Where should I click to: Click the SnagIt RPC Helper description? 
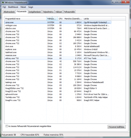[x=92, y=100]
